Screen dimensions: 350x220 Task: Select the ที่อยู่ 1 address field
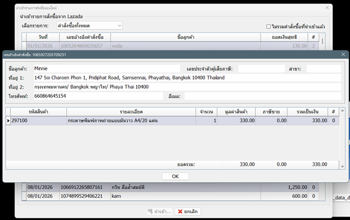pyautogui.click(x=187, y=78)
